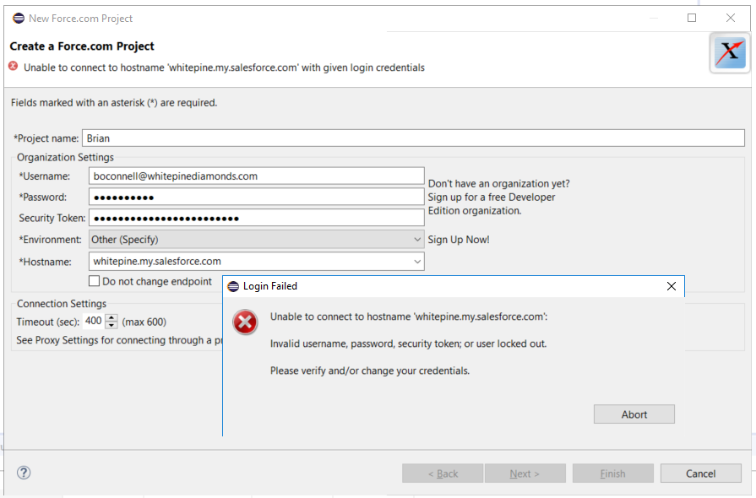Select the Password field
This screenshot has width=756, height=498.
pyautogui.click(x=257, y=198)
